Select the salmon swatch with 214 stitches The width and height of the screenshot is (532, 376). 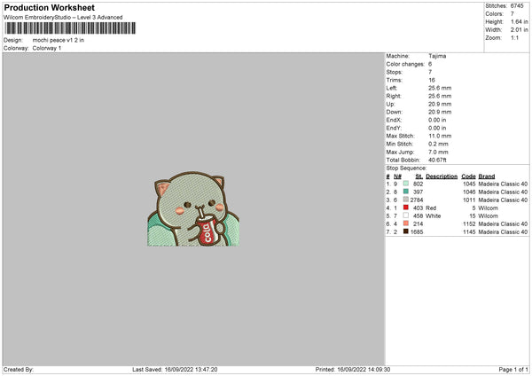click(406, 223)
